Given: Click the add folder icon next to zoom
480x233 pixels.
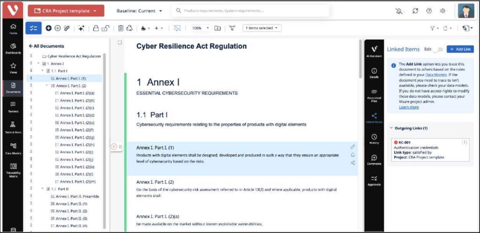Looking at the screenshot, I should pos(217,28).
